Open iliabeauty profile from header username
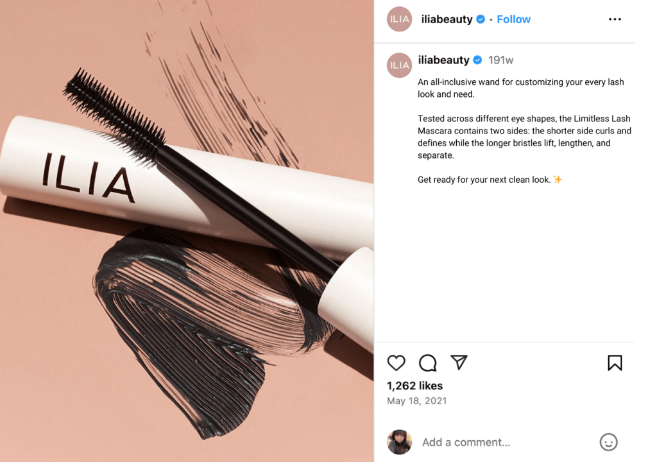 tap(447, 19)
